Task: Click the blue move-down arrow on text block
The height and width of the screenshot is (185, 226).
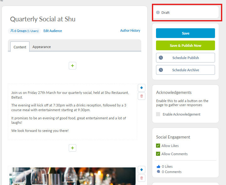Action: point(142,88)
